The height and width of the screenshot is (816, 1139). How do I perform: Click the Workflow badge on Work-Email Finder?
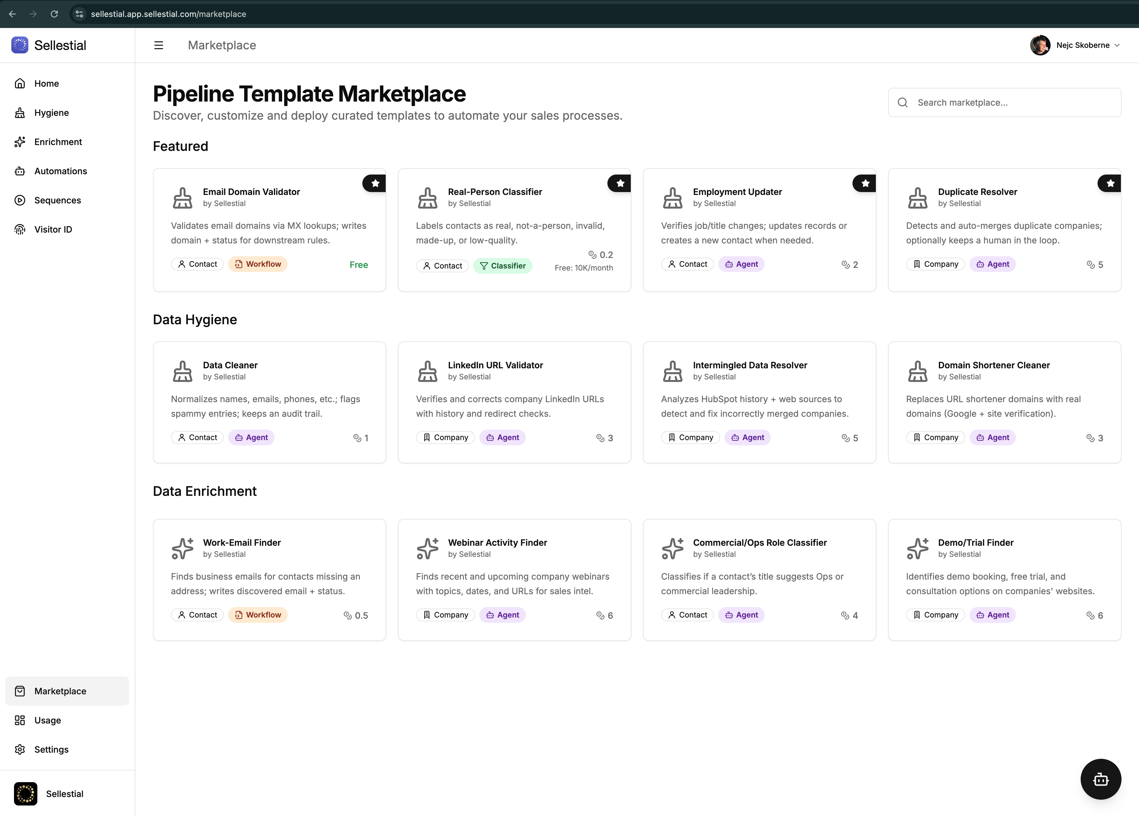[258, 615]
